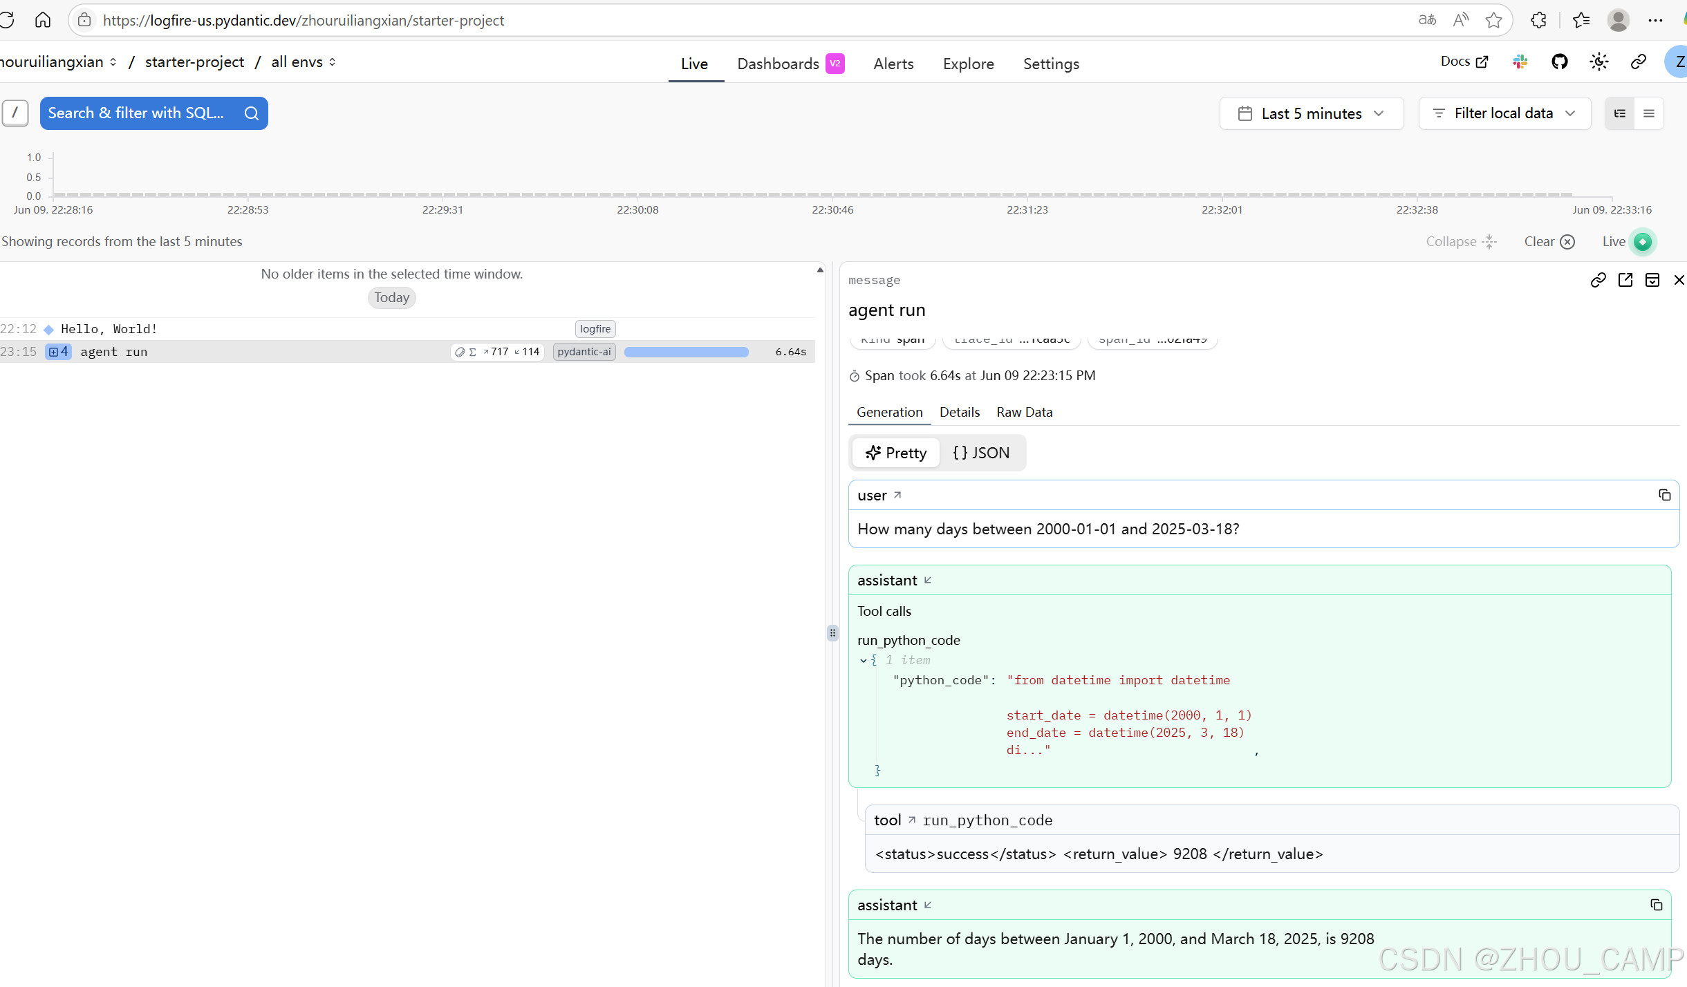Click the agent run duration bar
Viewport: 1687px width, 987px height.
click(x=686, y=352)
